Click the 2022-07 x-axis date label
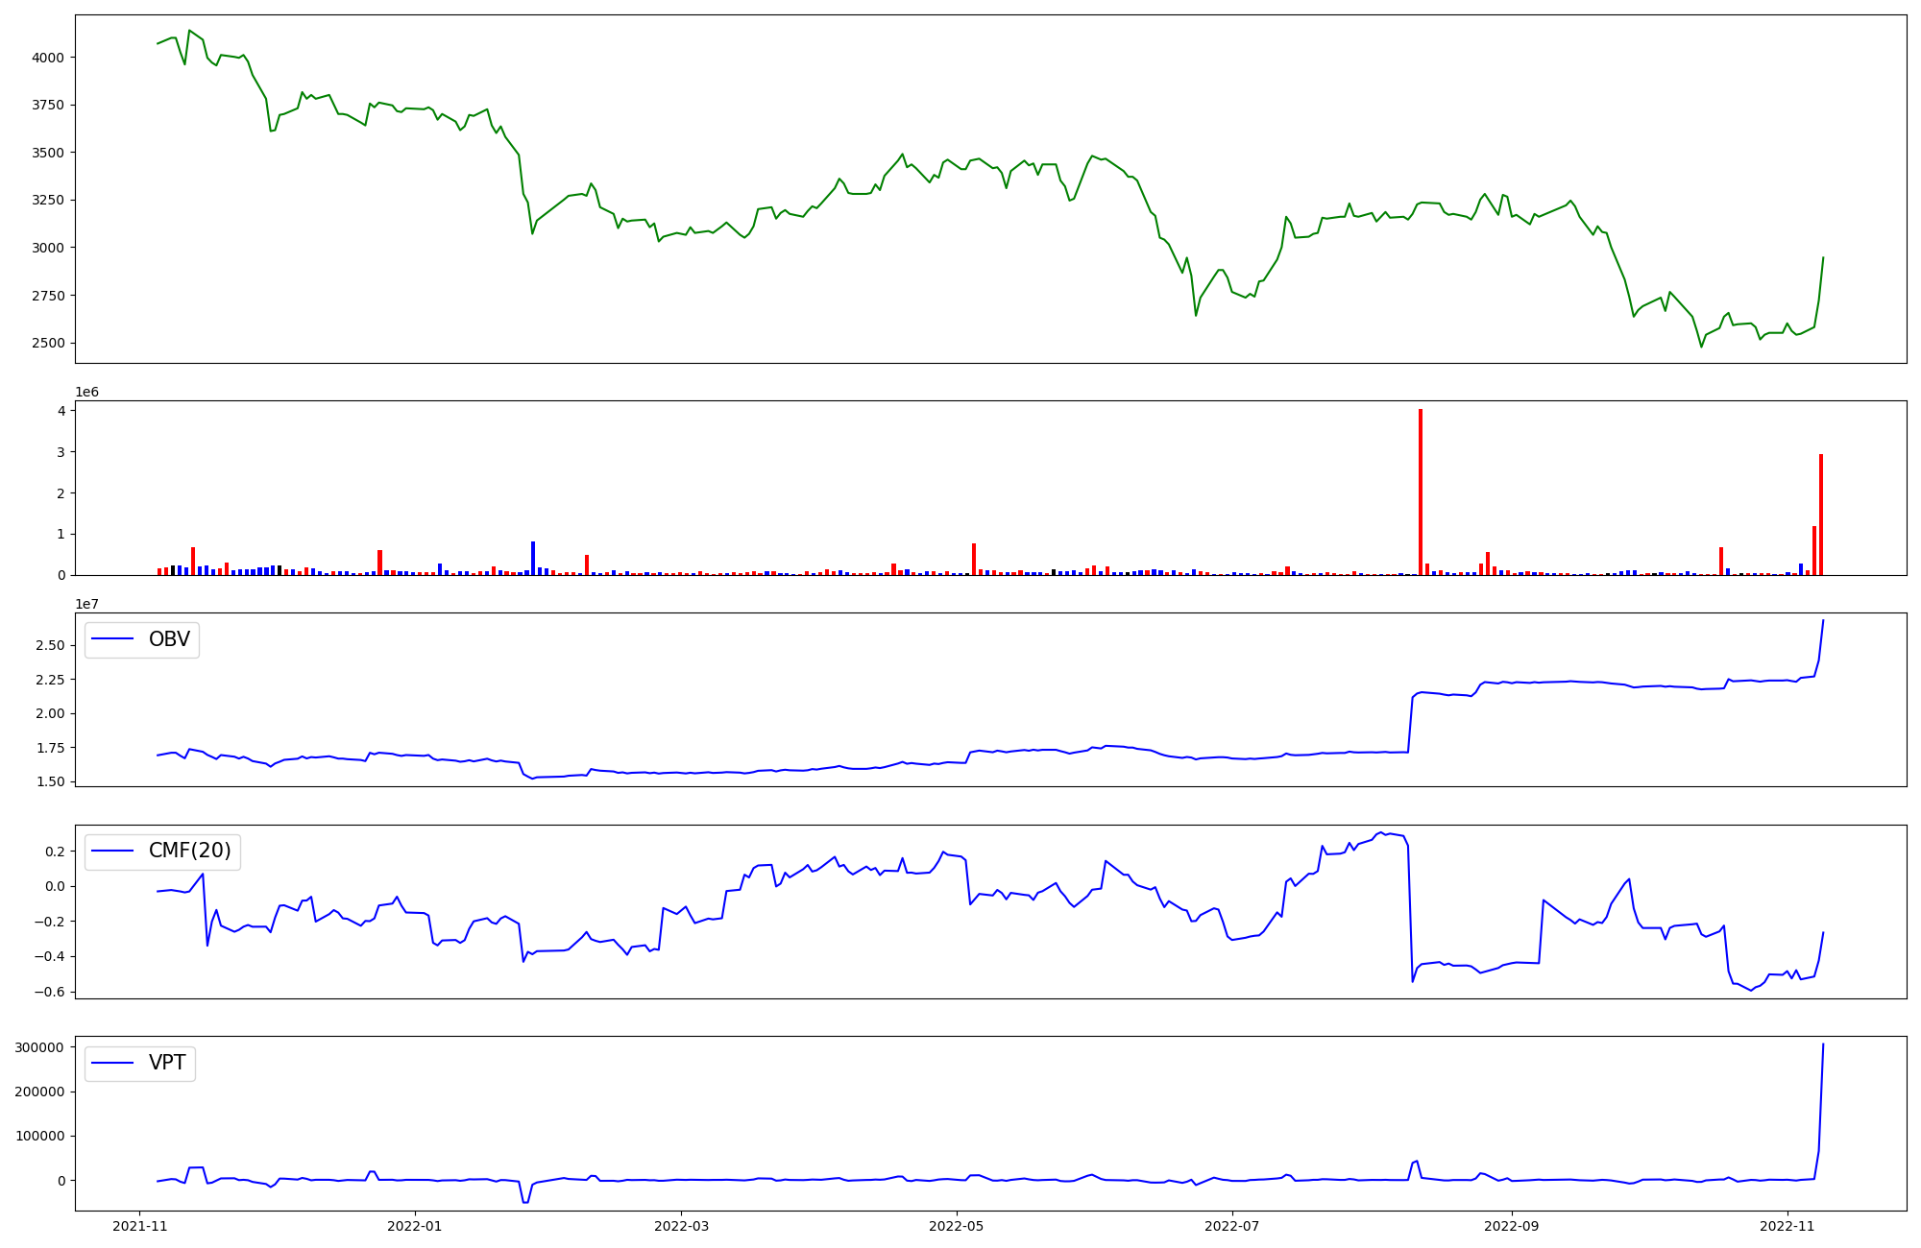This screenshot has width=1921, height=1248. point(1232,1226)
